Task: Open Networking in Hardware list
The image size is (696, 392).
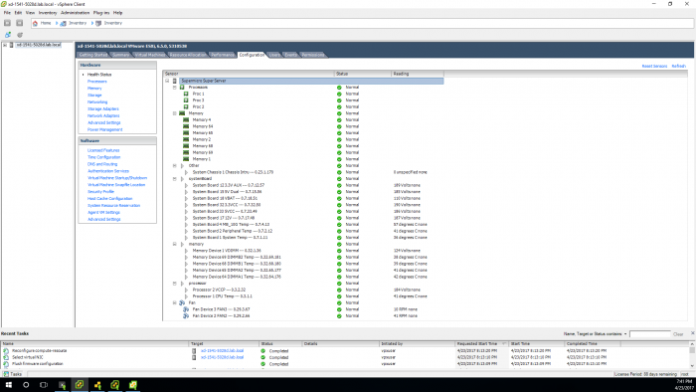Action: [97, 102]
